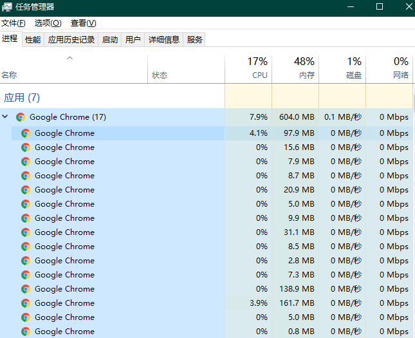Click the 20.9 MB memory cell
Image resolution: width=415 pixels, height=338 pixels.
click(x=295, y=190)
